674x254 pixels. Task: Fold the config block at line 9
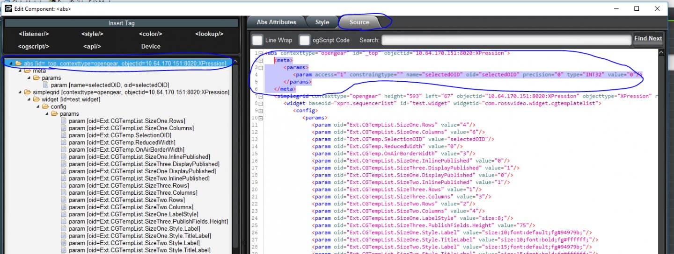pos(261,111)
